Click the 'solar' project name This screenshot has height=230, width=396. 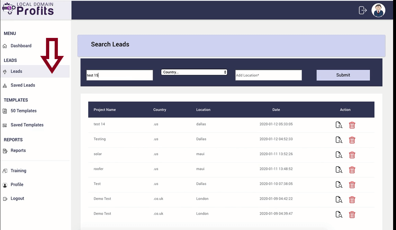pyautogui.click(x=98, y=154)
